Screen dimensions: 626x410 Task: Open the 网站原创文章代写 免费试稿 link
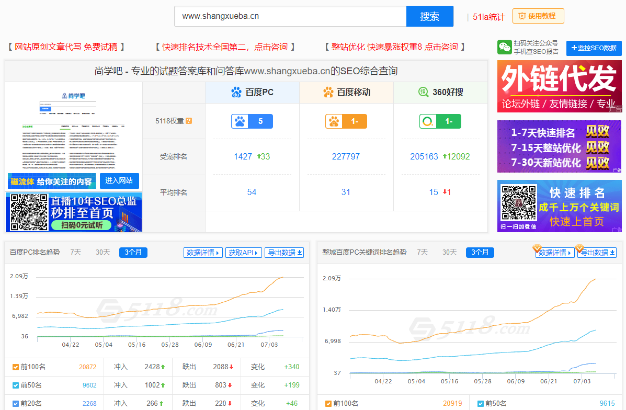point(66,47)
